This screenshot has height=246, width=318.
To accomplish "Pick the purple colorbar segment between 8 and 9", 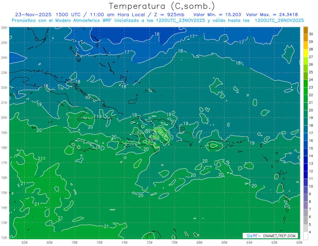I will (x=306, y=198).
